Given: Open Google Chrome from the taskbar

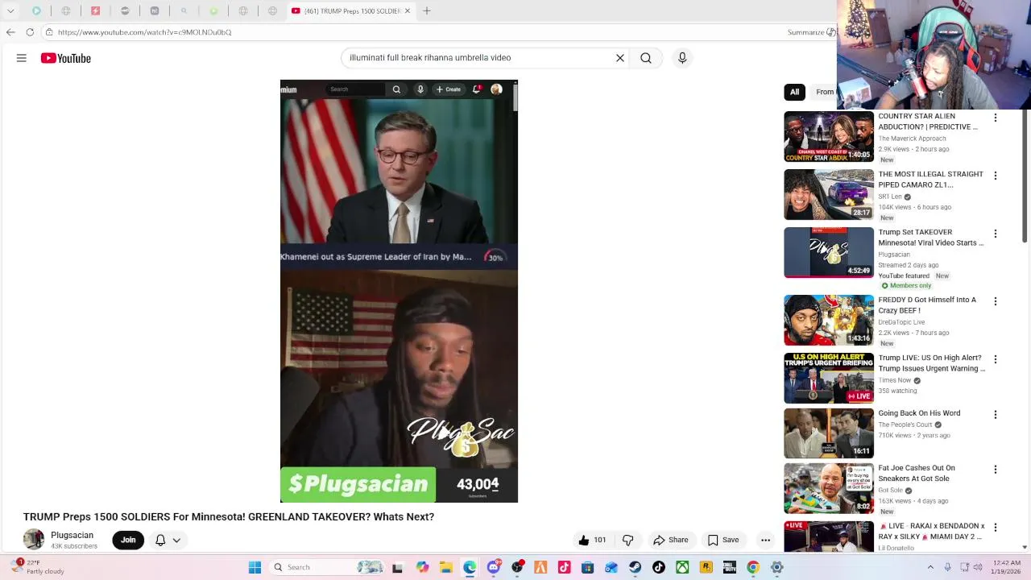Looking at the screenshot, I should click(x=753, y=567).
